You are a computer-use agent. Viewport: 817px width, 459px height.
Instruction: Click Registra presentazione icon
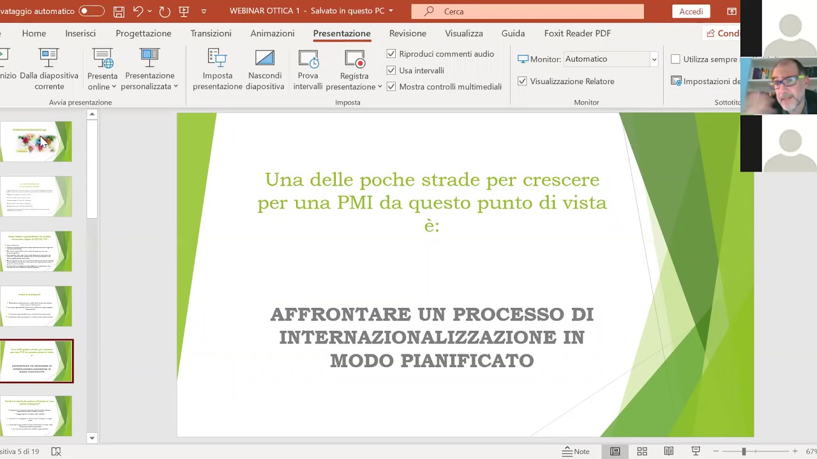[x=354, y=59]
